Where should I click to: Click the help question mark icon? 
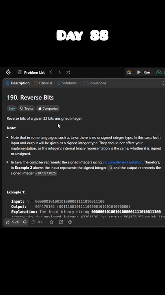pos(70,222)
